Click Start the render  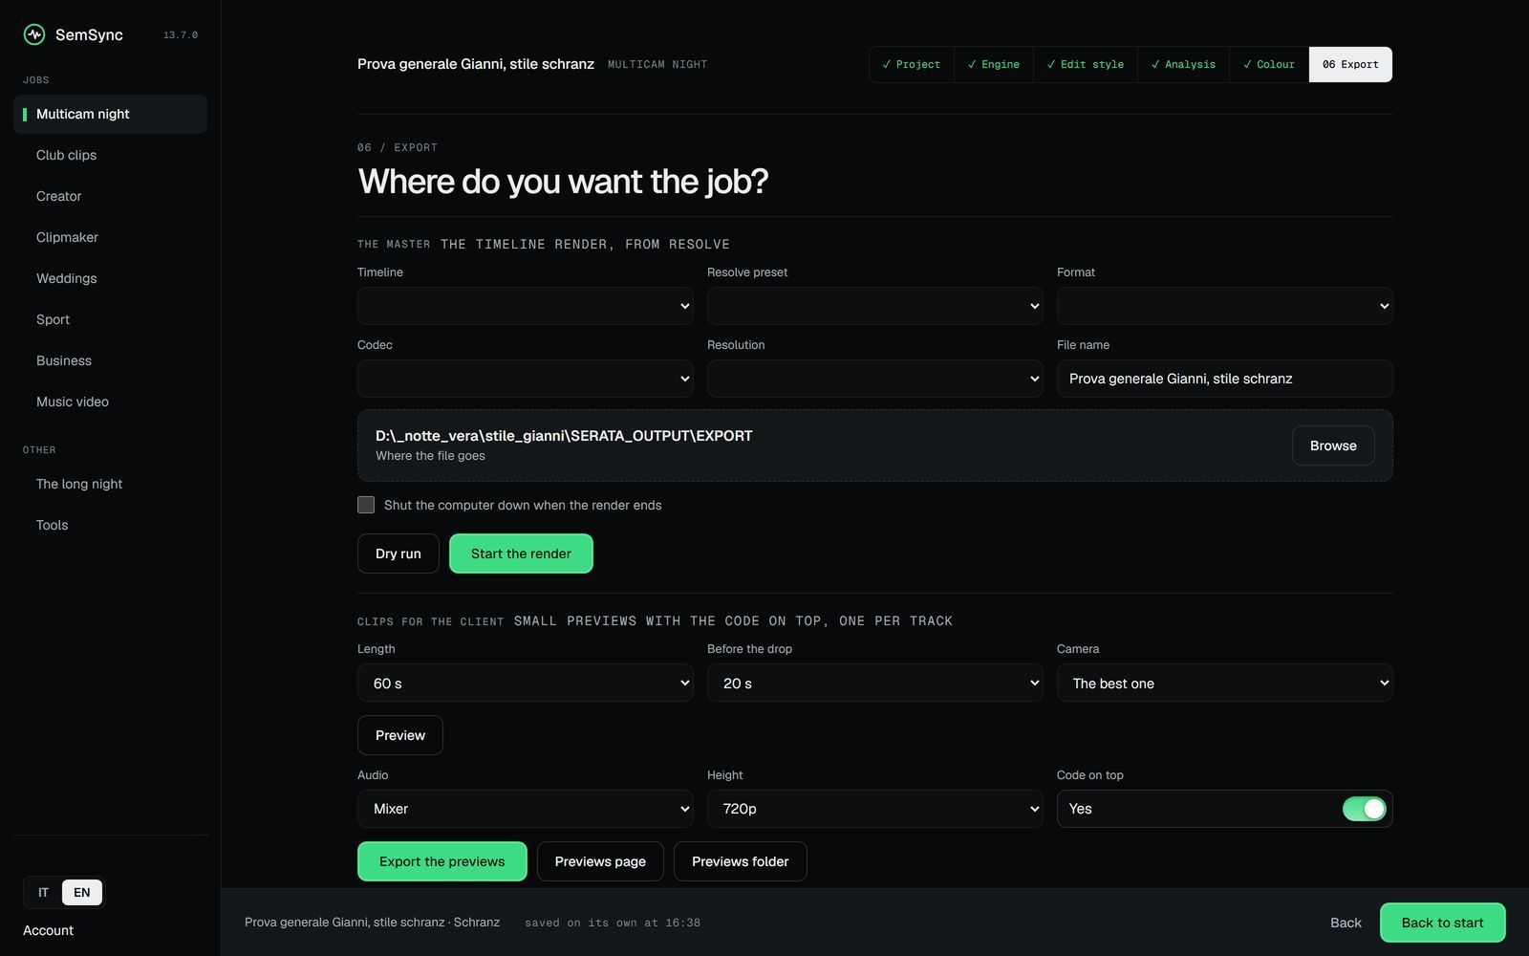click(x=521, y=554)
